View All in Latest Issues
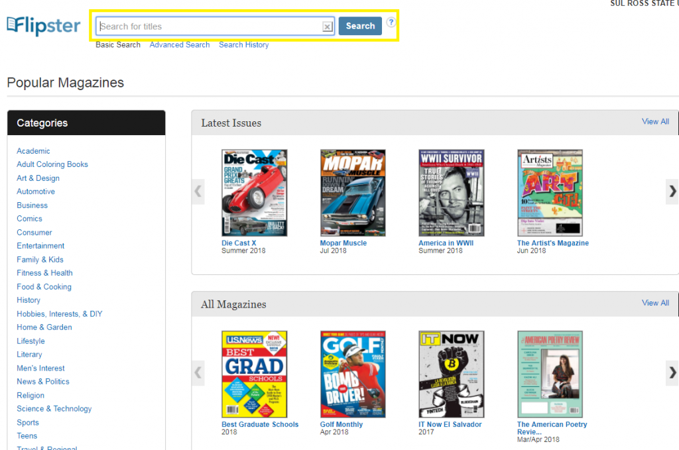Image resolution: width=679 pixels, height=450 pixels. pos(655,121)
